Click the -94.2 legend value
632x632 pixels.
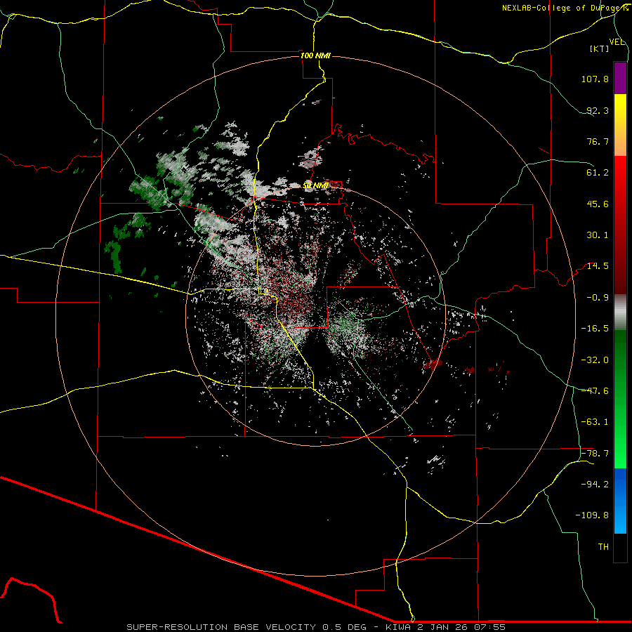tap(595, 485)
